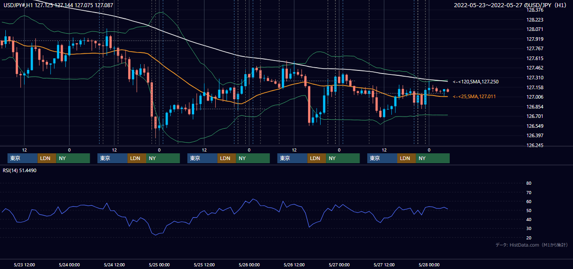Select the 127.006 price axis value
573x269 pixels.
pos(535,97)
